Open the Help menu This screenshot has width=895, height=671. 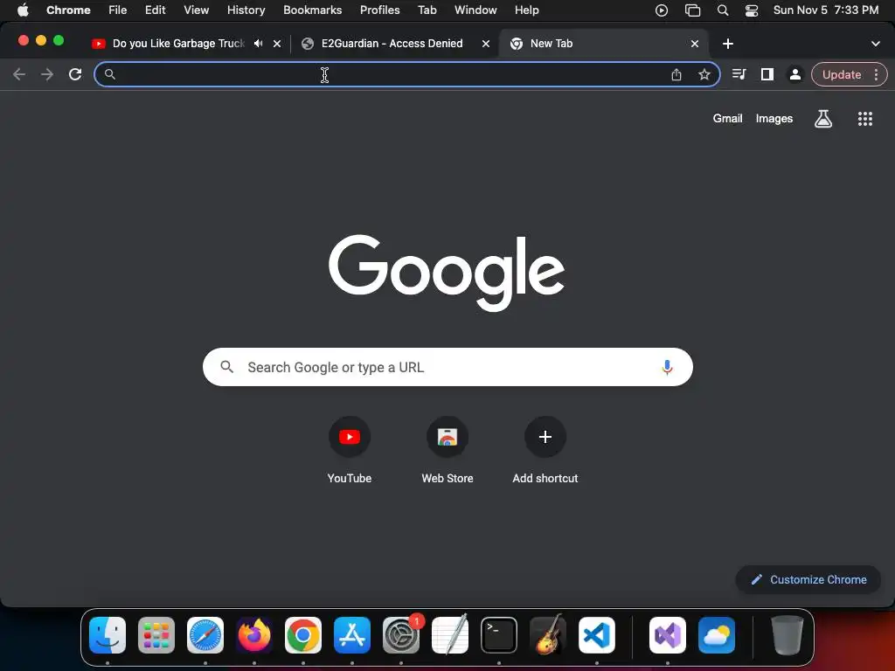point(526,10)
